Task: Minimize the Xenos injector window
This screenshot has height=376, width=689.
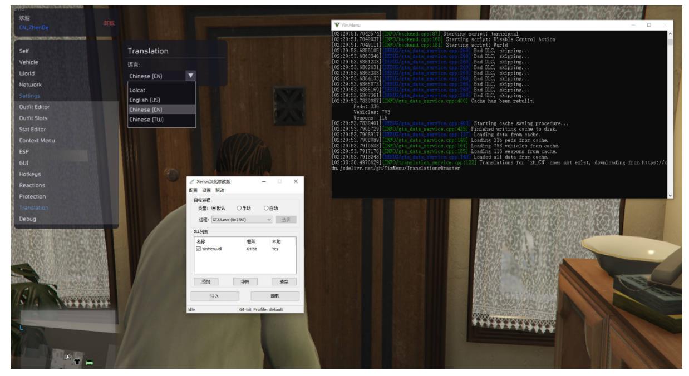Action: click(x=264, y=181)
